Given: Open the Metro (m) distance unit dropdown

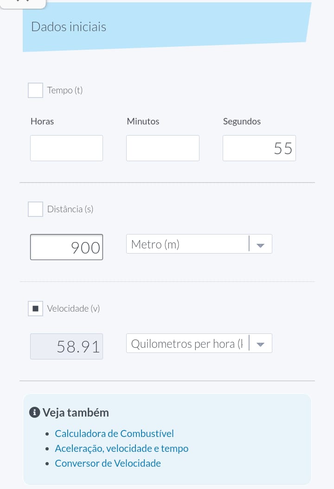Looking at the screenshot, I should point(199,244).
